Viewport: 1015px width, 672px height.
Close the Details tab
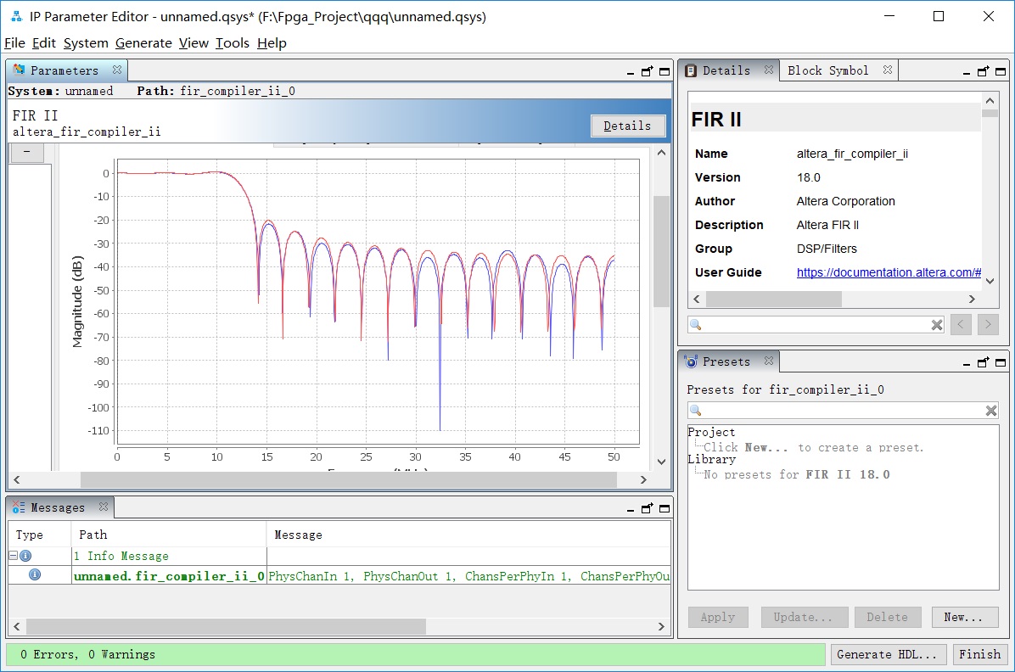click(x=768, y=70)
